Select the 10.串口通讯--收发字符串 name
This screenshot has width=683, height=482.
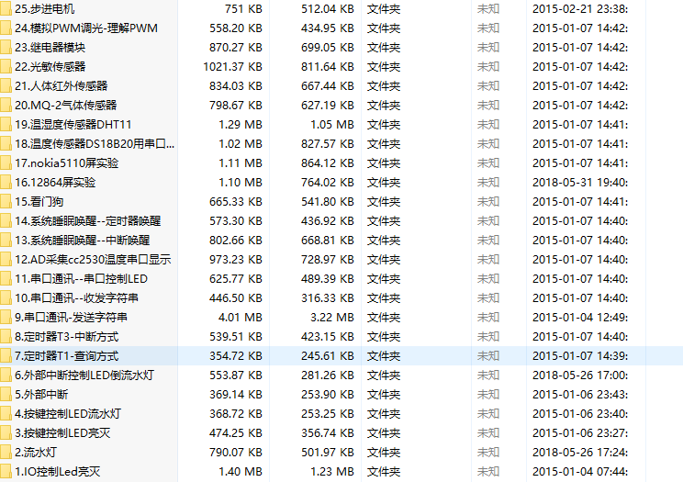point(77,297)
